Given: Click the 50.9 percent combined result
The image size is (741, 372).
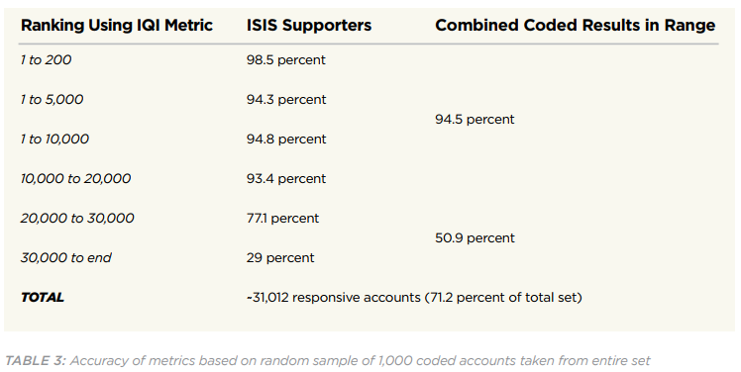Looking at the screenshot, I should 475,237.
